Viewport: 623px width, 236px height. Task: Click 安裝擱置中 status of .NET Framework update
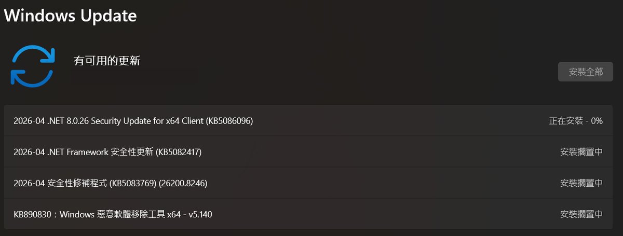pyautogui.click(x=581, y=152)
